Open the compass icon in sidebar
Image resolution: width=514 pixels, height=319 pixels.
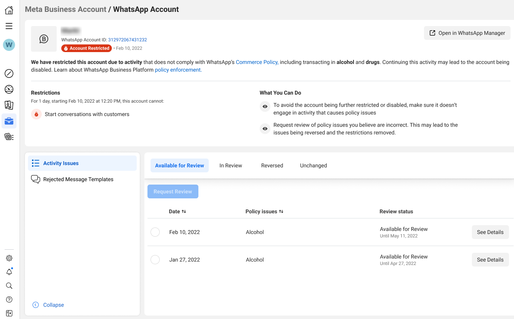tap(9, 73)
